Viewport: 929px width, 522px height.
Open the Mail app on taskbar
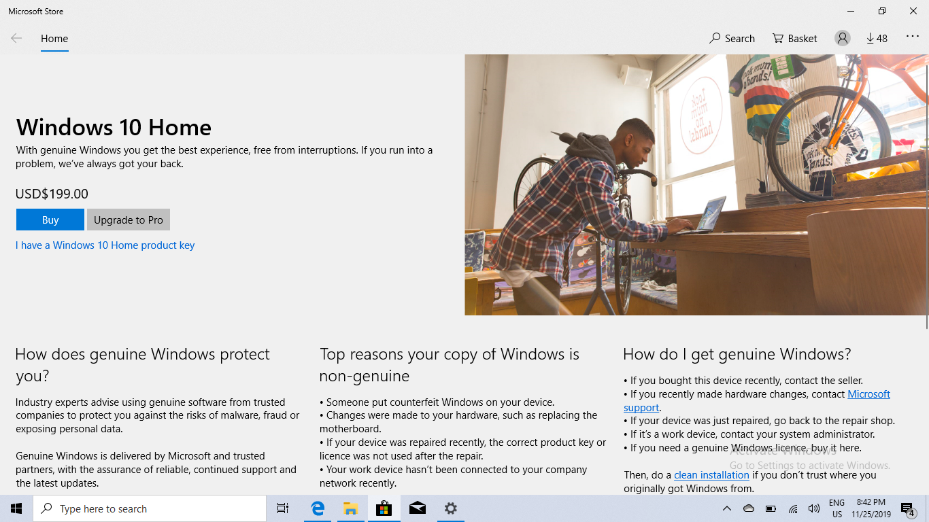pos(418,508)
